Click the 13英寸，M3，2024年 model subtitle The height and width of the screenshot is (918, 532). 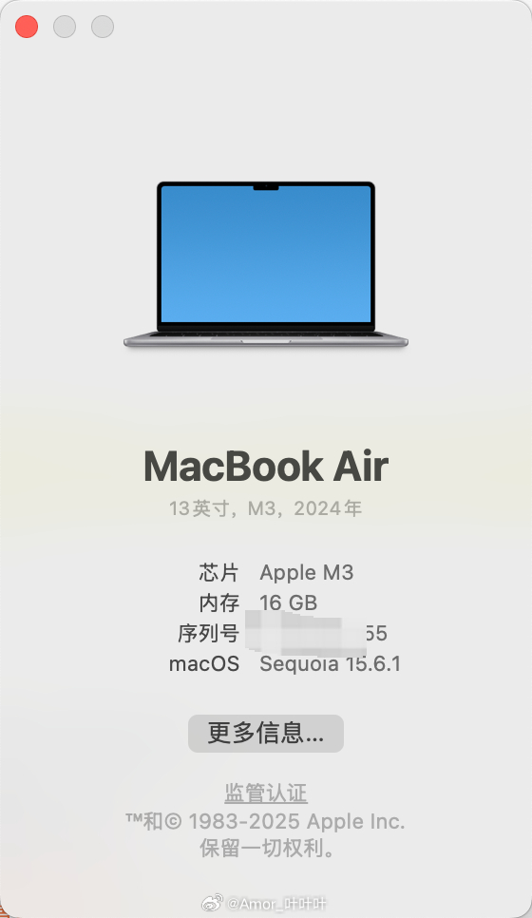266,508
